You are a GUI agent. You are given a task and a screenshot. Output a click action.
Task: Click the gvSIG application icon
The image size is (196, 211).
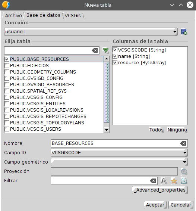pos(6,5)
